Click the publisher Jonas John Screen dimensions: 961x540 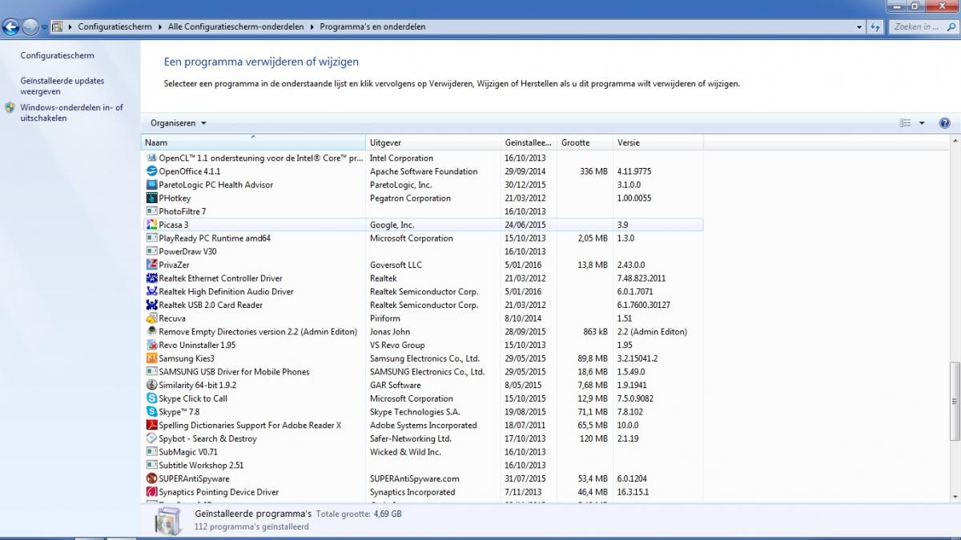tap(390, 332)
